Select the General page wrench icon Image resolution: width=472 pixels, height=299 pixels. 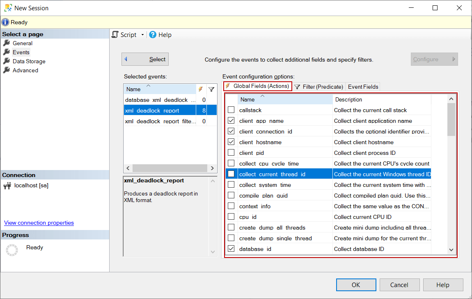tap(7, 43)
